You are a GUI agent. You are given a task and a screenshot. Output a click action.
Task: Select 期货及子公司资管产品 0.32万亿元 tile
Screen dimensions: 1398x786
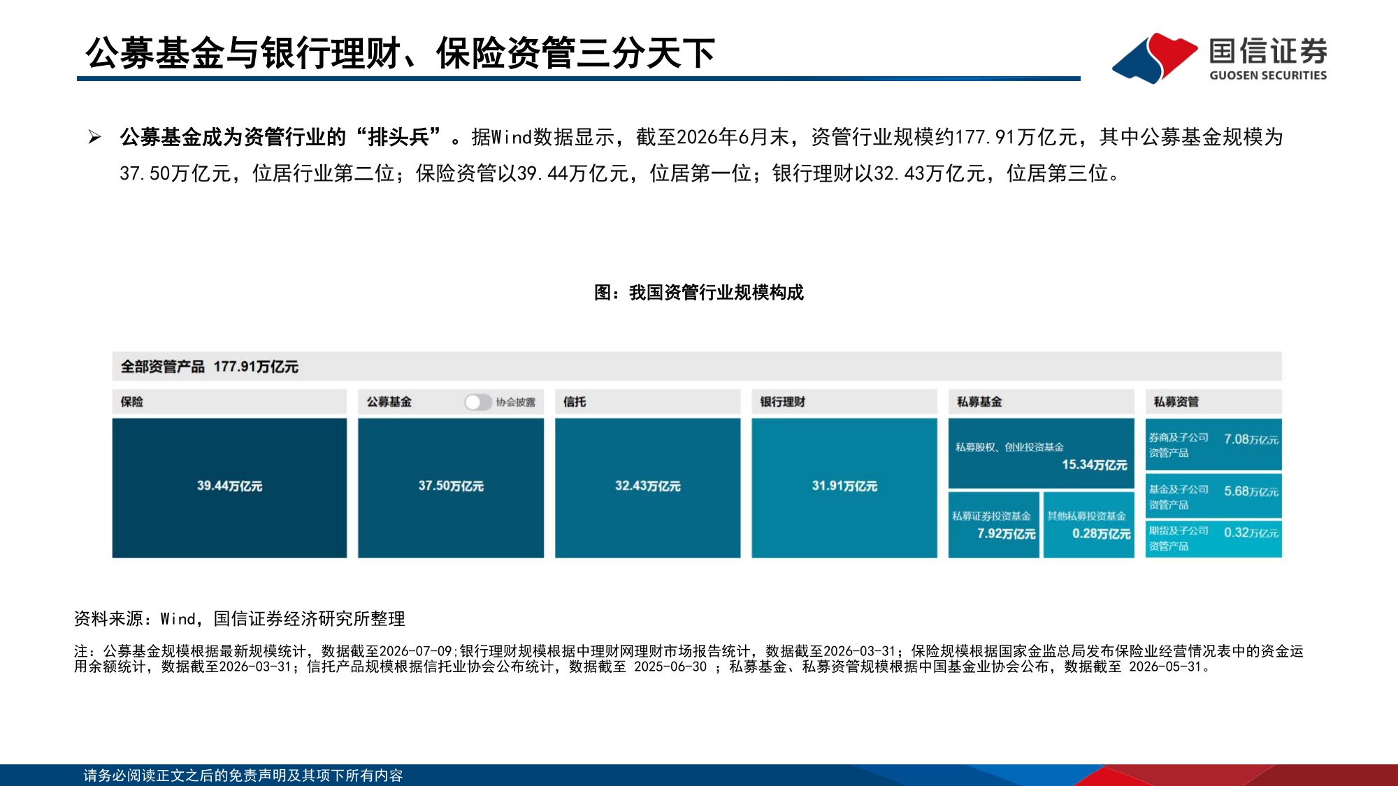pos(1213,539)
